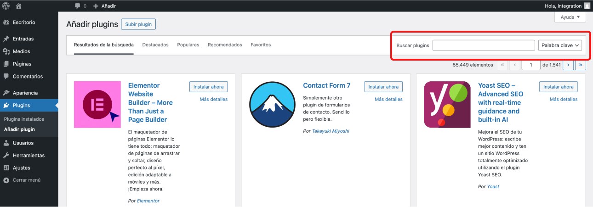Click the 55.449 elementos count text
Viewport: 593px width, 207px height.
tap(473, 65)
